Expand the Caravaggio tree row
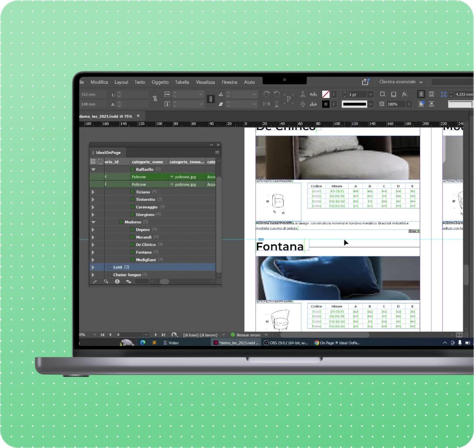474x448 pixels. (x=93, y=207)
